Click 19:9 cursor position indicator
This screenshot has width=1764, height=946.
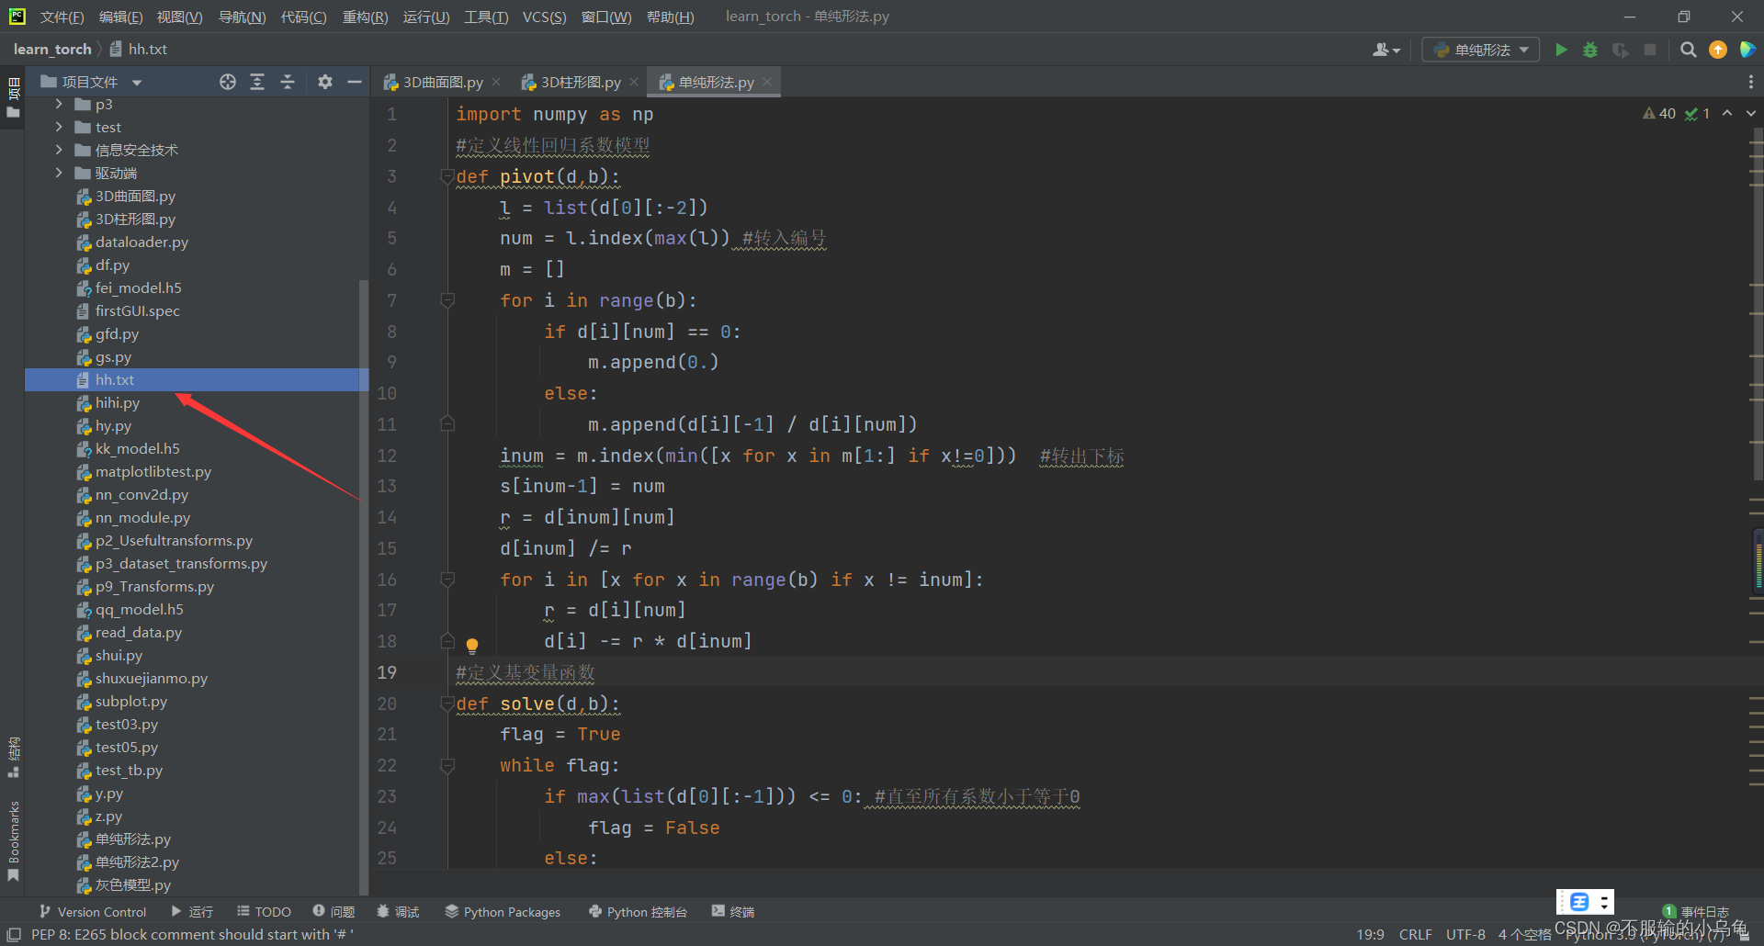coord(1370,934)
